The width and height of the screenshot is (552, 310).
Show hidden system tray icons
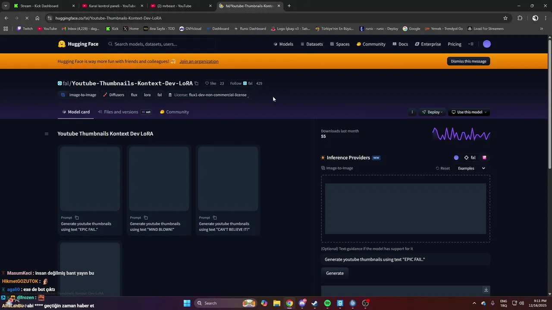point(474,303)
